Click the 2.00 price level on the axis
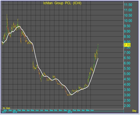This screenshot has height=115, width=140. 127,106
